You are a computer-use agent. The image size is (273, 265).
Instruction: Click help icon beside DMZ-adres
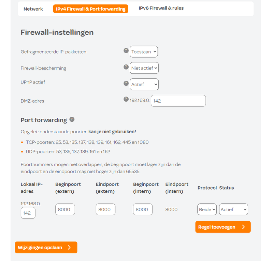coord(126,99)
